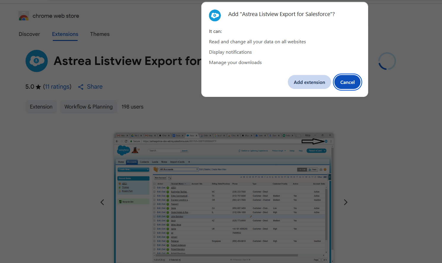Click the circular loading spinner
442x263 pixels.
click(x=387, y=61)
